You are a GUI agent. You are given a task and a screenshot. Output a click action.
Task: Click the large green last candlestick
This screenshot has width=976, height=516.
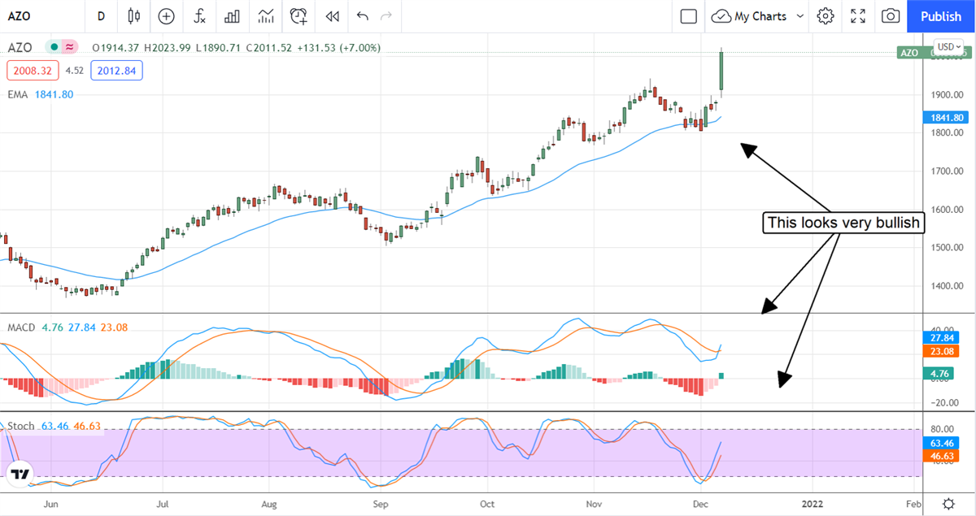click(x=721, y=72)
